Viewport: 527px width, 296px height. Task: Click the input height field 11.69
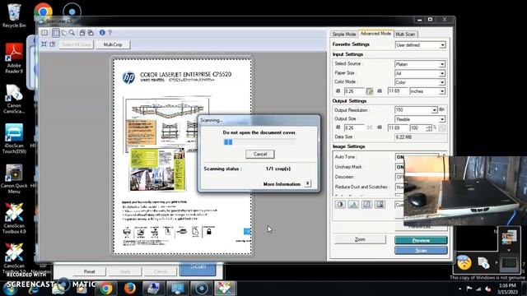tap(398, 91)
